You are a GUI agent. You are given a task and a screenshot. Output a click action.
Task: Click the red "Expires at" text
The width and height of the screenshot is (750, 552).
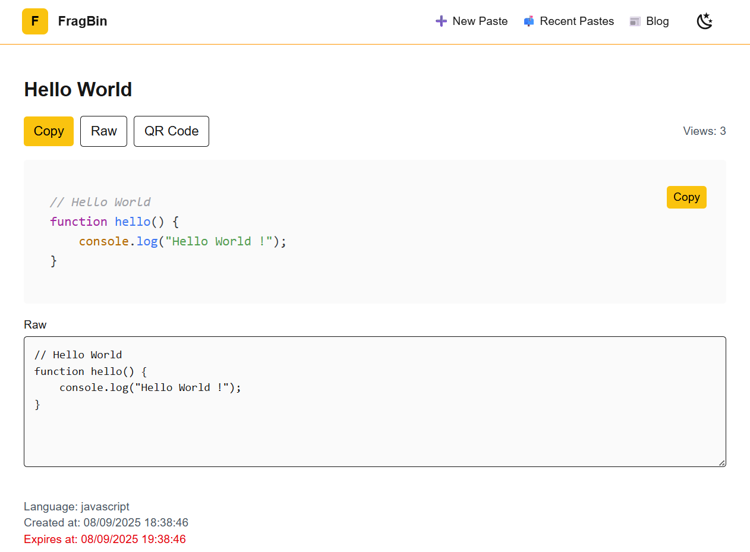click(x=105, y=540)
